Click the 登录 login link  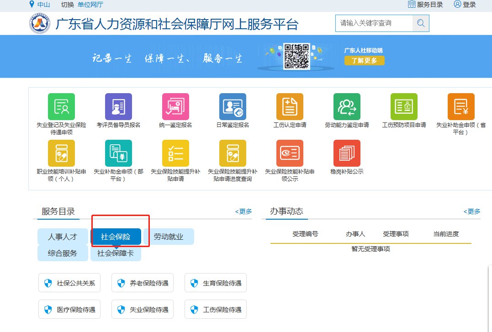(465, 5)
